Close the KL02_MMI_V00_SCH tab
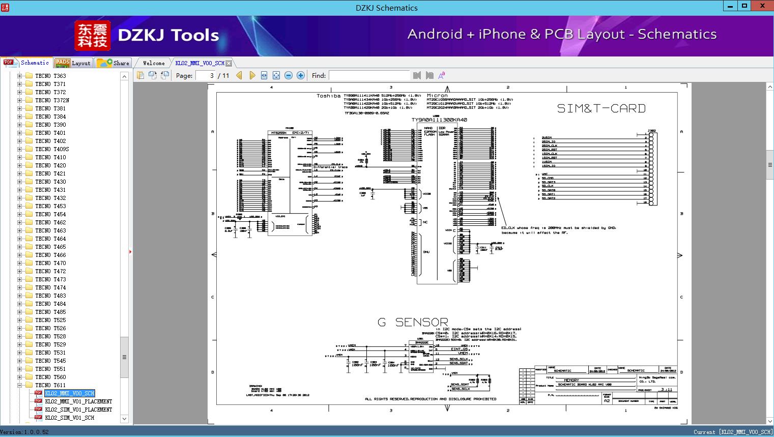Viewport: 774px width, 437px height. (x=228, y=63)
